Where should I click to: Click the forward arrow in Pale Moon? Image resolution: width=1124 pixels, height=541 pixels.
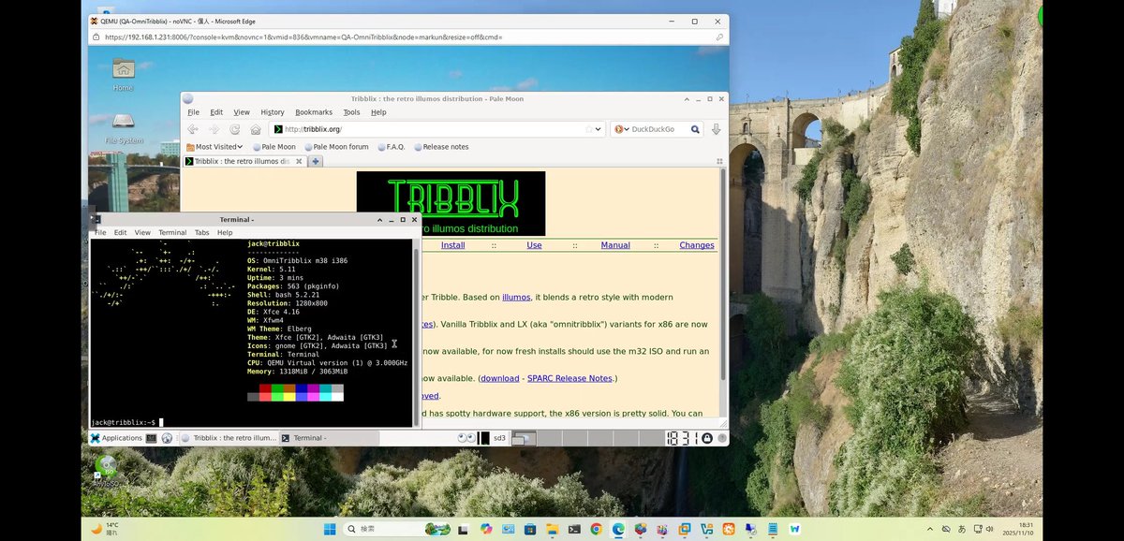coord(214,129)
